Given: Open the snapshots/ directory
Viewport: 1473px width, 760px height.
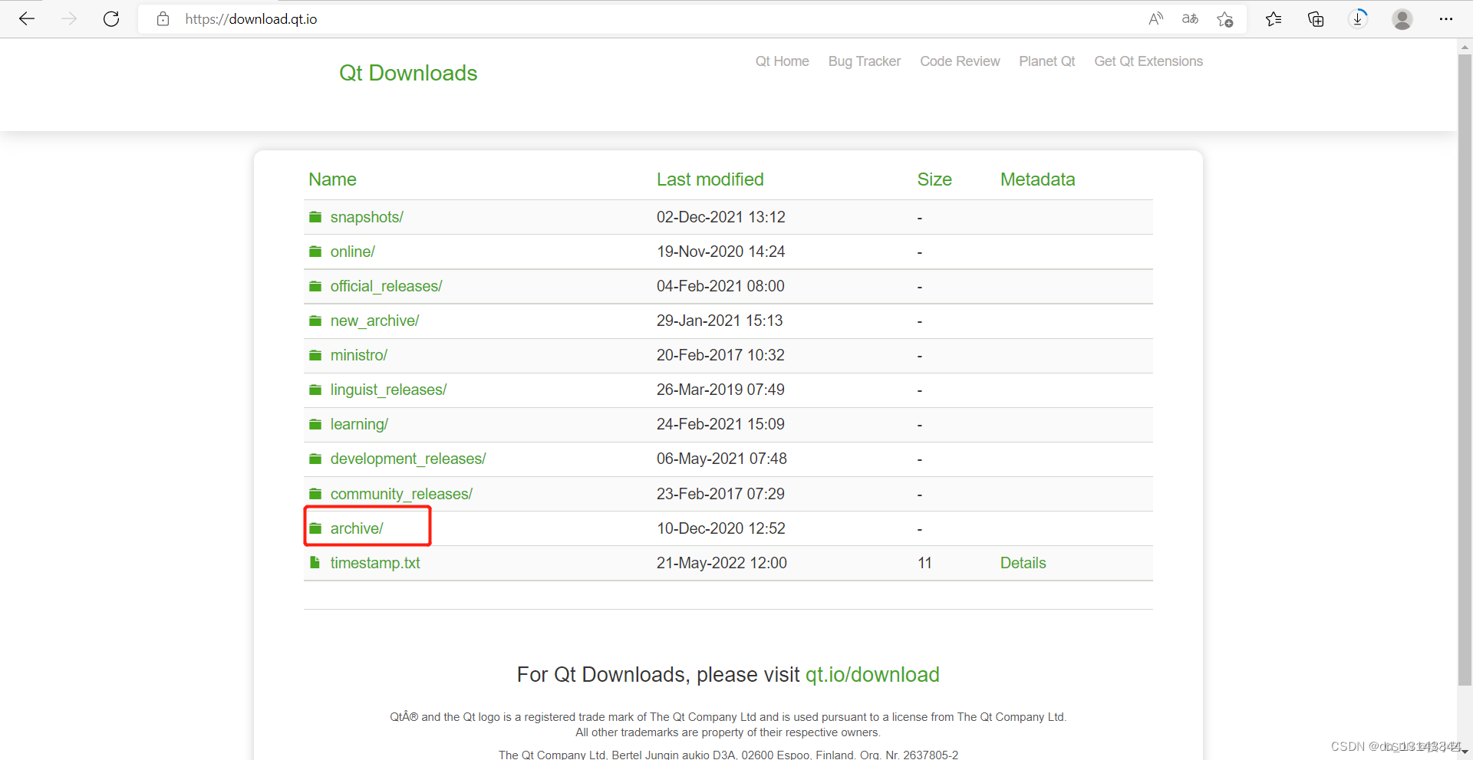Looking at the screenshot, I should (x=367, y=217).
